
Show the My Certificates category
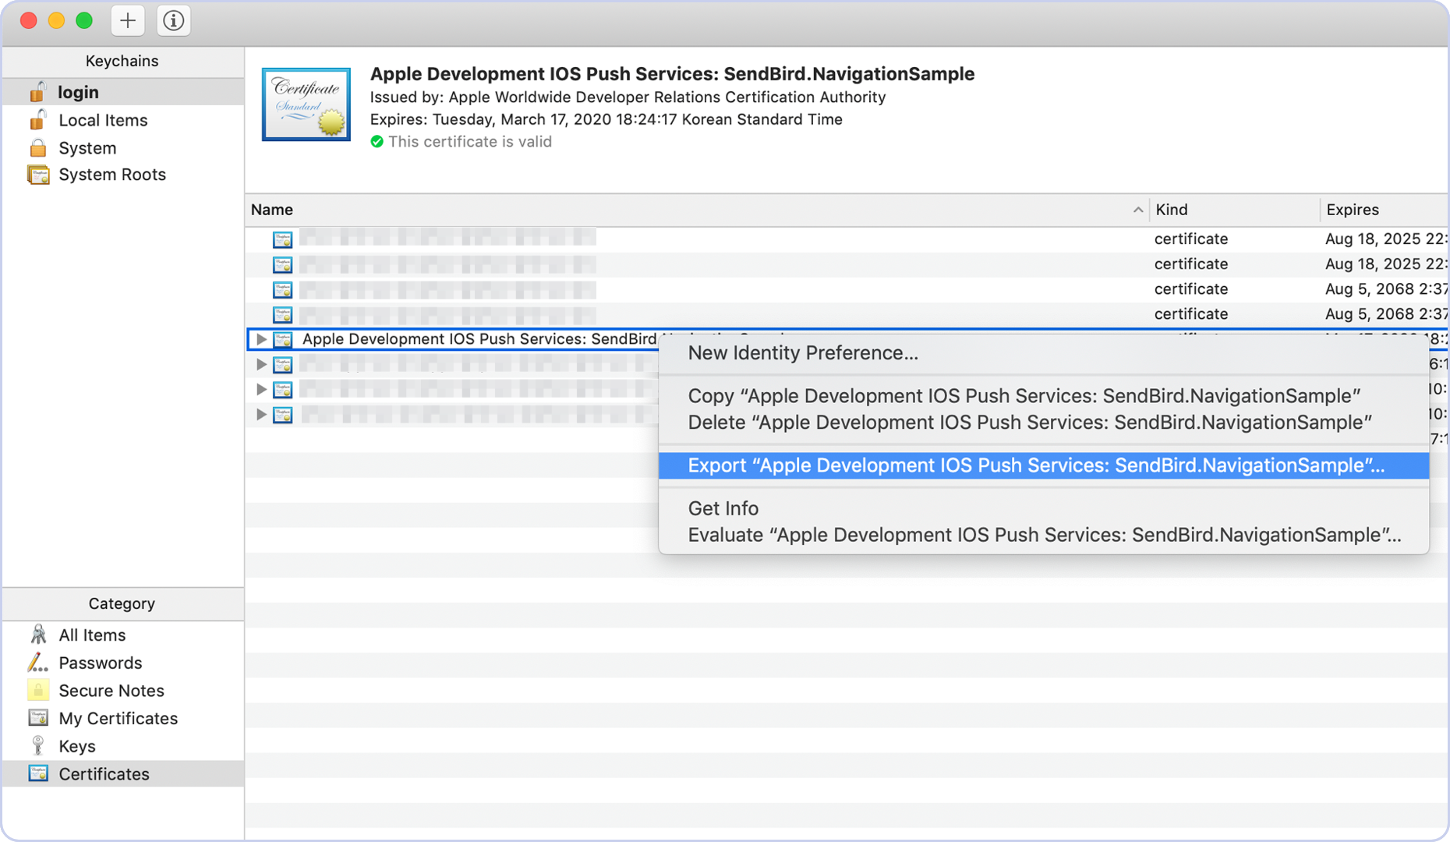tap(118, 718)
